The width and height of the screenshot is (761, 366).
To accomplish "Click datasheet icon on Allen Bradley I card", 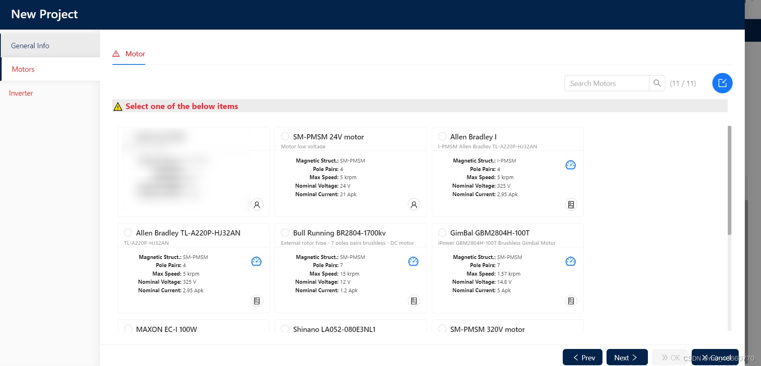I will [x=571, y=205].
